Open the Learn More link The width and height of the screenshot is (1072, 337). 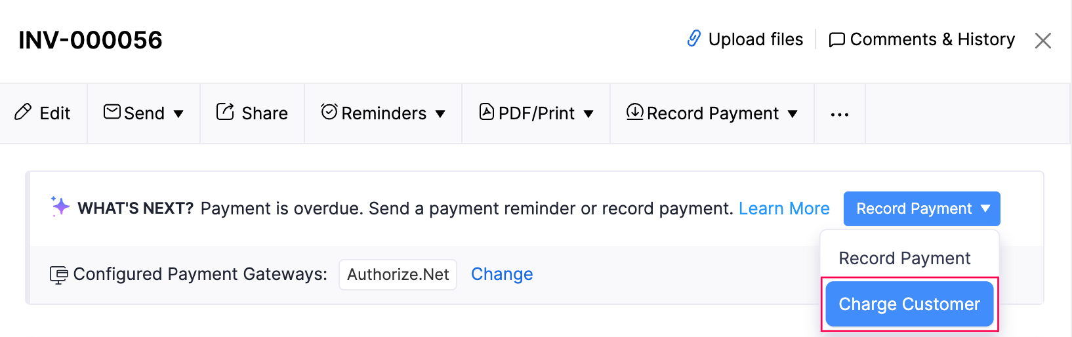click(784, 208)
